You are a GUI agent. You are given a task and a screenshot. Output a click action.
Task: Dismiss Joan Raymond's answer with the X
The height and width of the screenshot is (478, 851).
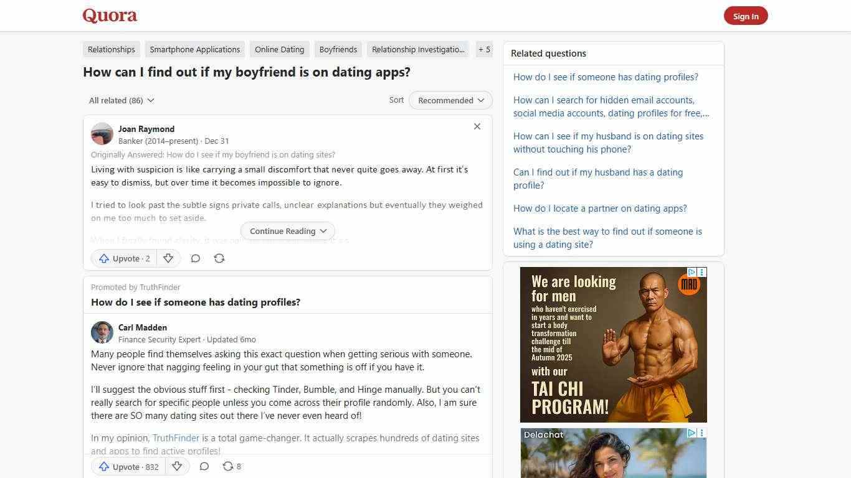[x=477, y=126]
